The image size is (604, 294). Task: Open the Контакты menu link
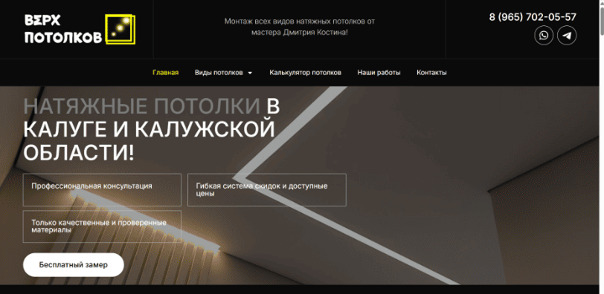[x=431, y=73]
